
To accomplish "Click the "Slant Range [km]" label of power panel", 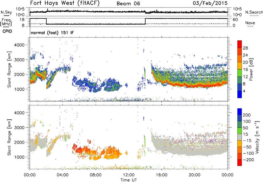I will pyautogui.click(x=9, y=69).
